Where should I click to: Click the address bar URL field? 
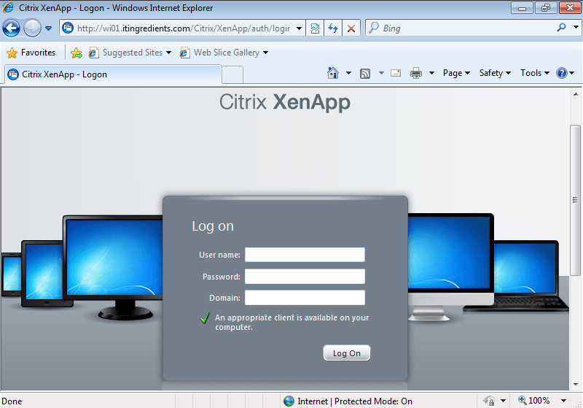click(x=184, y=28)
